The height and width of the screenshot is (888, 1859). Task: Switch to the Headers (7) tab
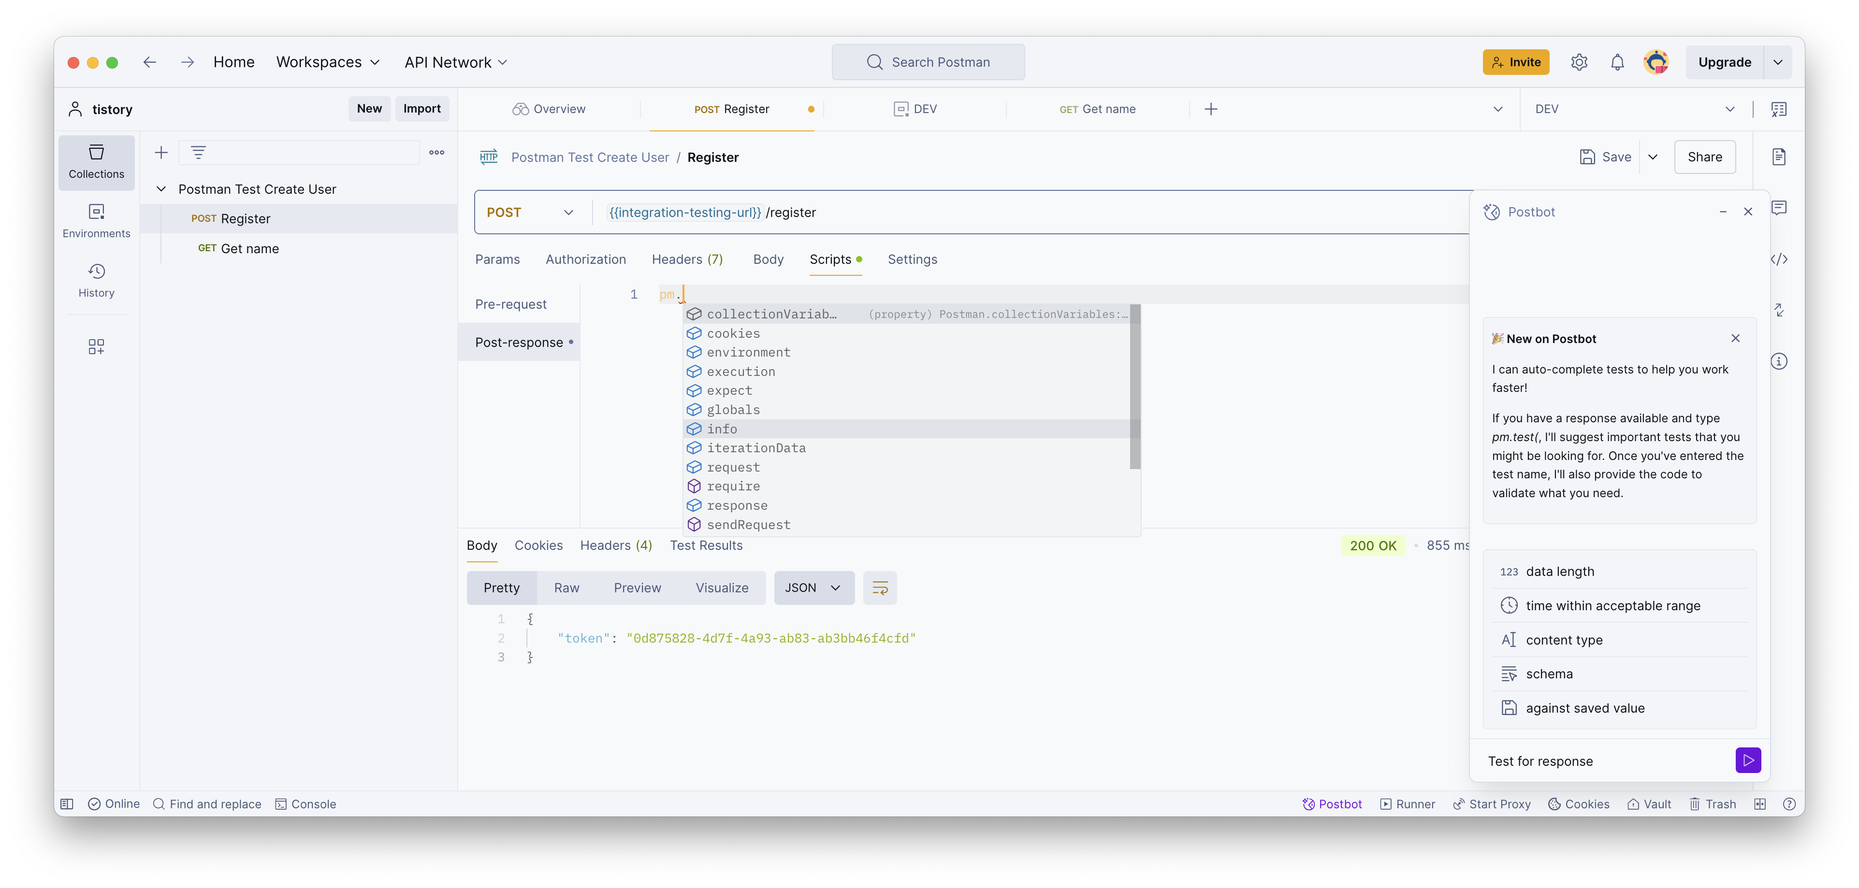click(x=687, y=259)
